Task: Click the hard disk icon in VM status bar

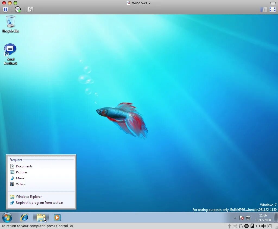Action: [252, 226]
